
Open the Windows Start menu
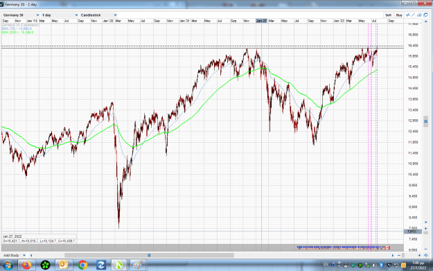click(8, 265)
